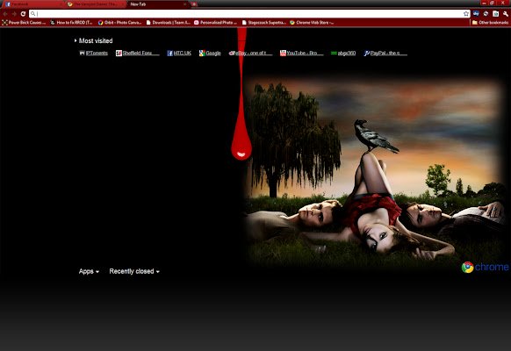Click the search magnifier in address bar

coord(32,14)
